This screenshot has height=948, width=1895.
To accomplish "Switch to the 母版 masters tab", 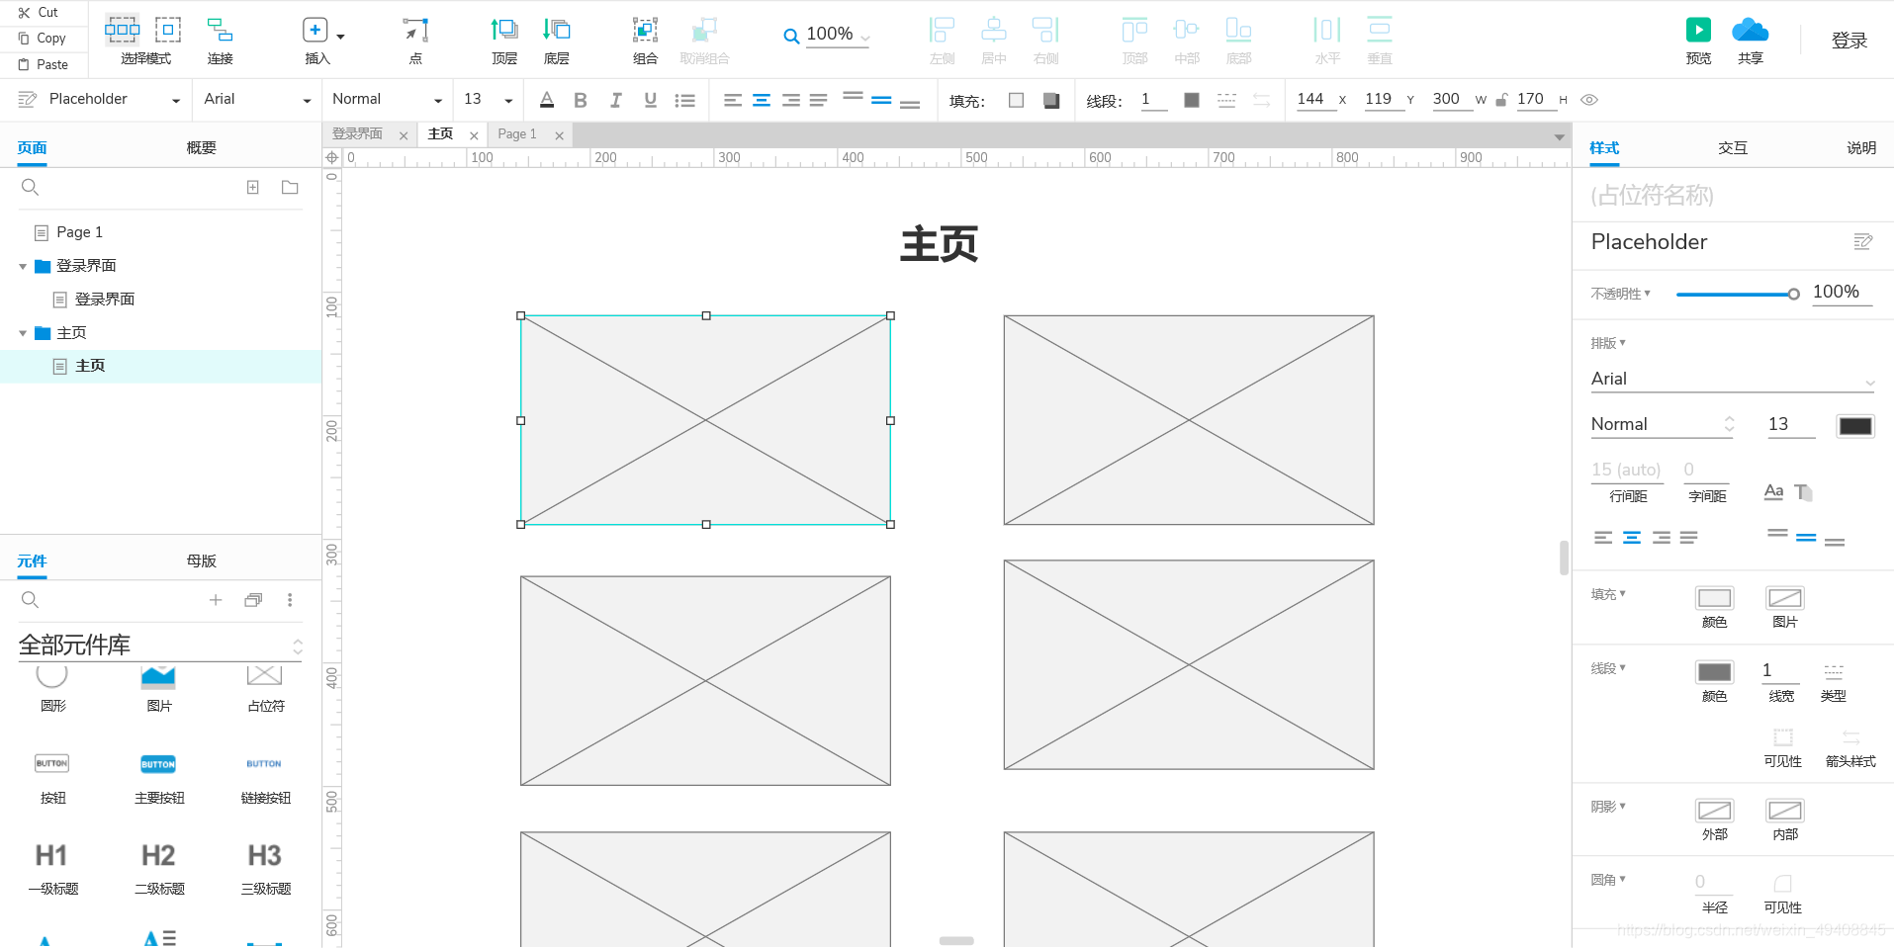I will [201, 561].
